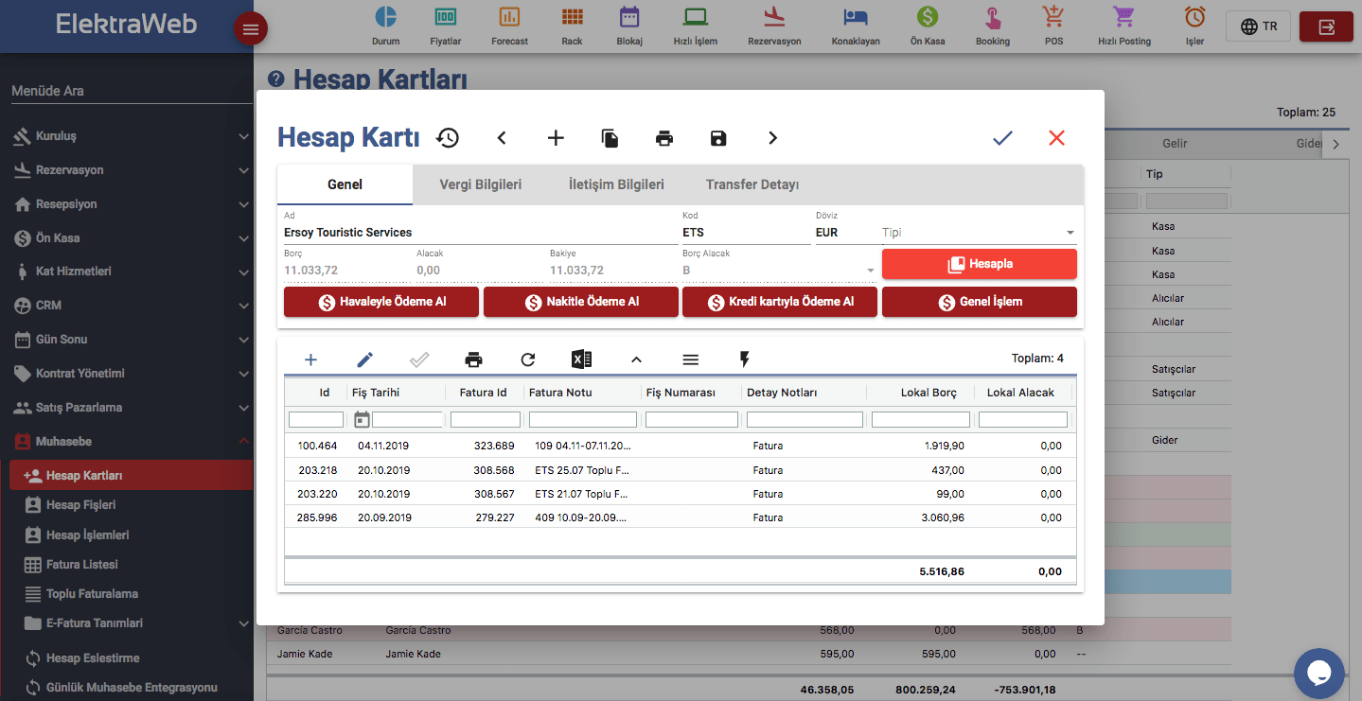
Task: Click Nakitle Ödeme Al button
Action: point(581,302)
